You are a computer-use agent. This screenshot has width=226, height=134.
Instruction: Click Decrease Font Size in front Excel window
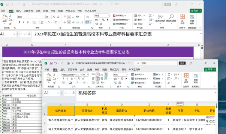click(83, 79)
